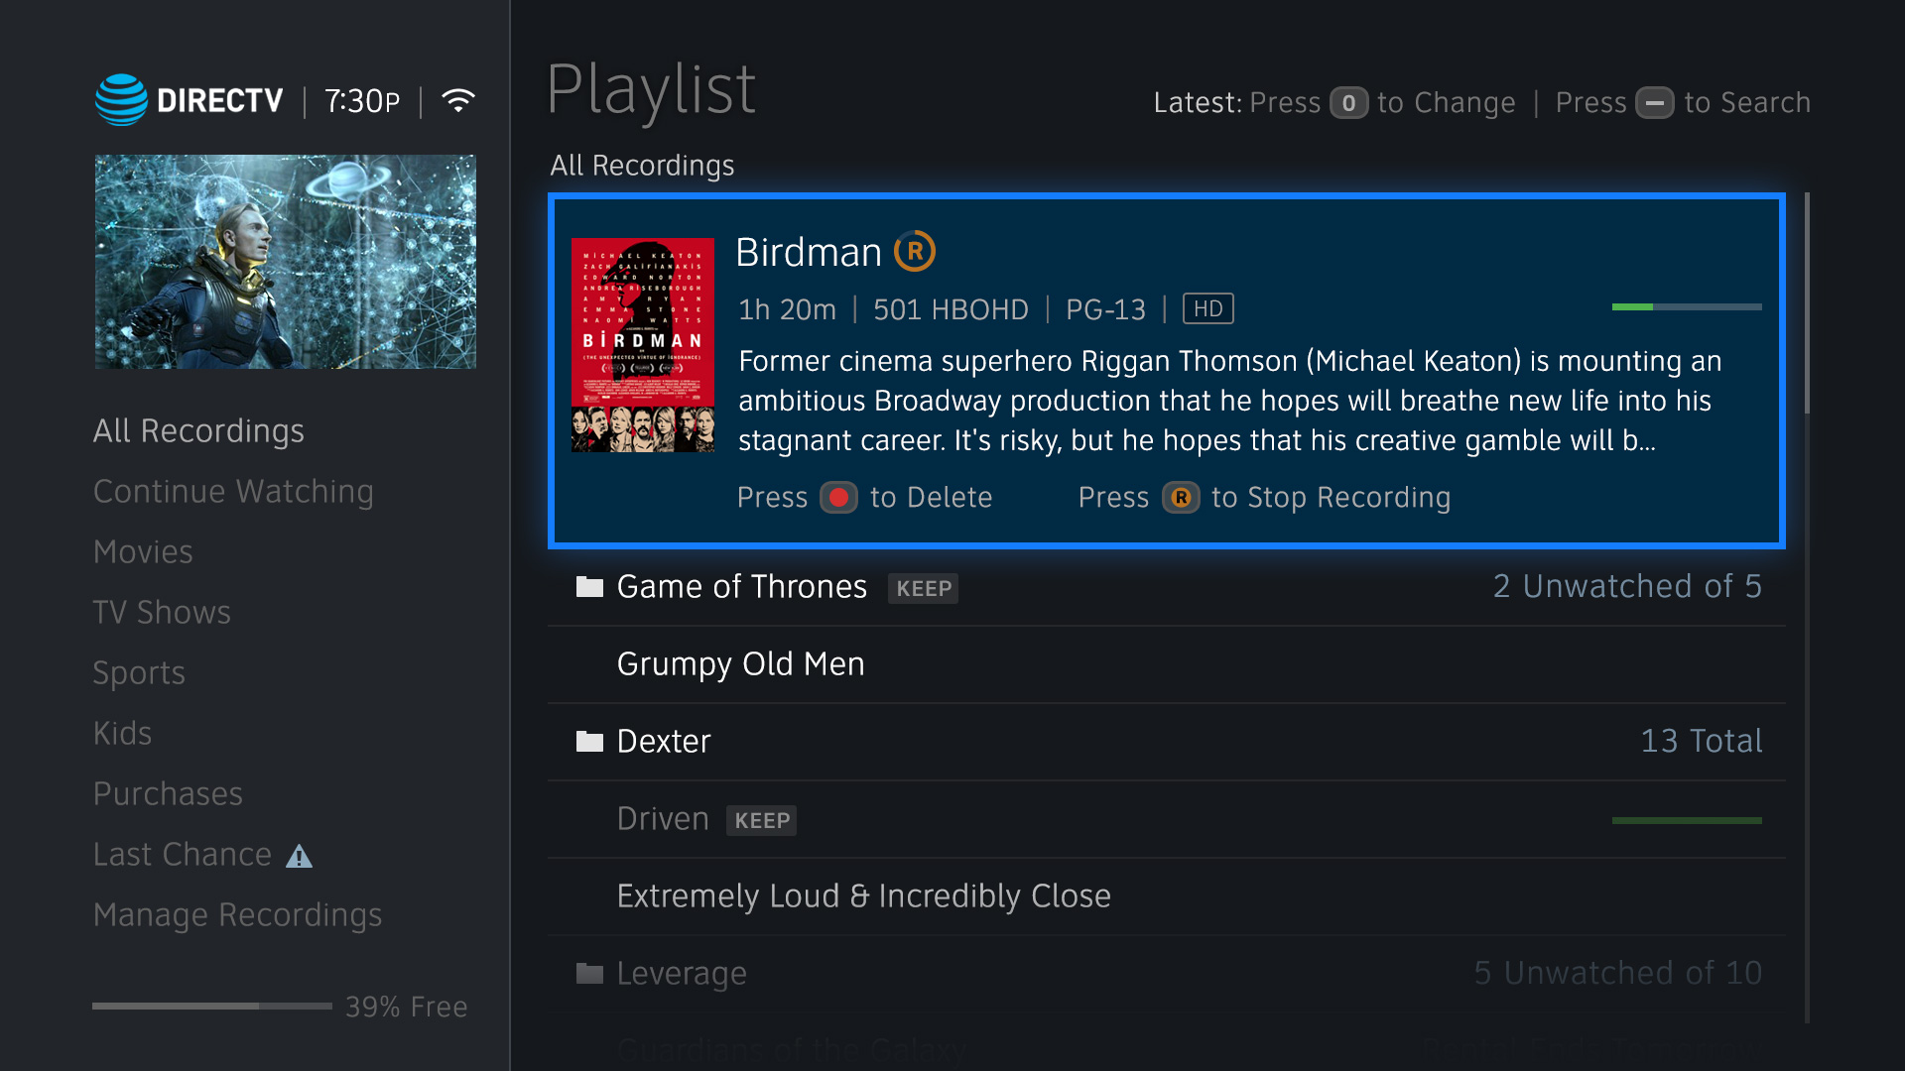Open the Leverage folder icon
1905x1071 pixels.
coord(589,974)
